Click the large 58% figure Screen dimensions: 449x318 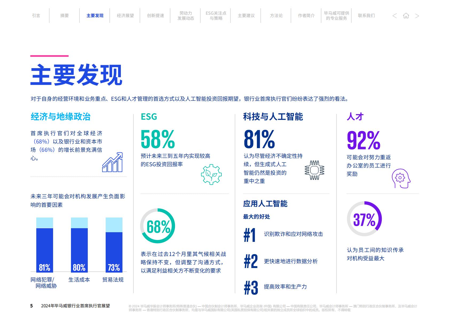[x=158, y=139]
